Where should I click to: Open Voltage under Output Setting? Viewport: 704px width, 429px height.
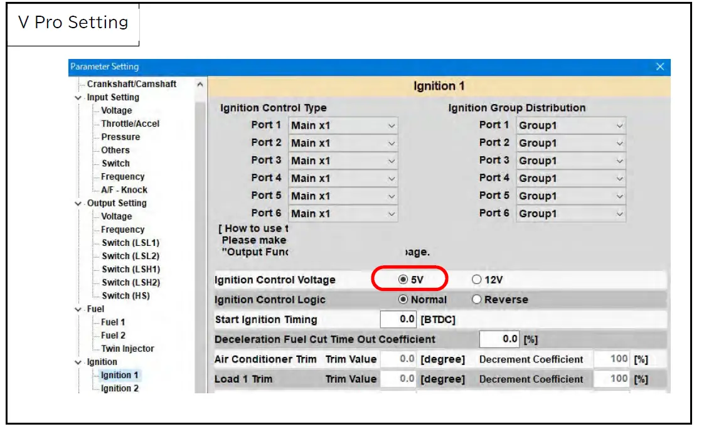pyautogui.click(x=116, y=216)
